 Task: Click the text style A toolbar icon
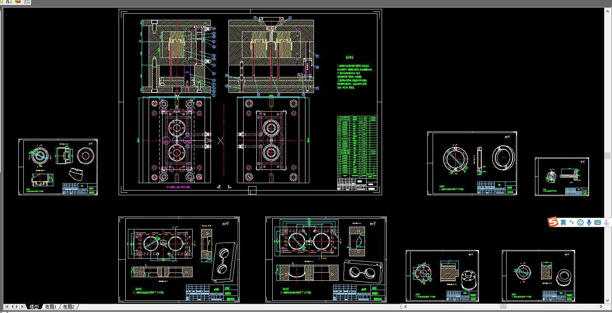point(9,2)
